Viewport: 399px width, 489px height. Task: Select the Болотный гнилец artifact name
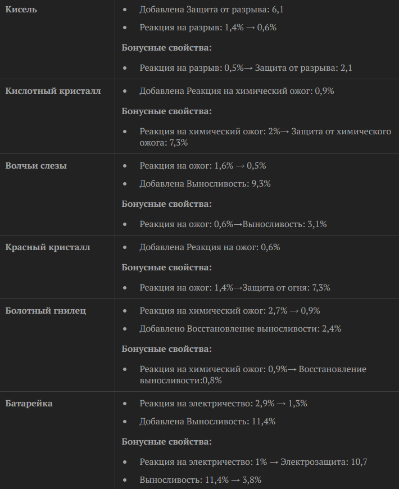46,311
